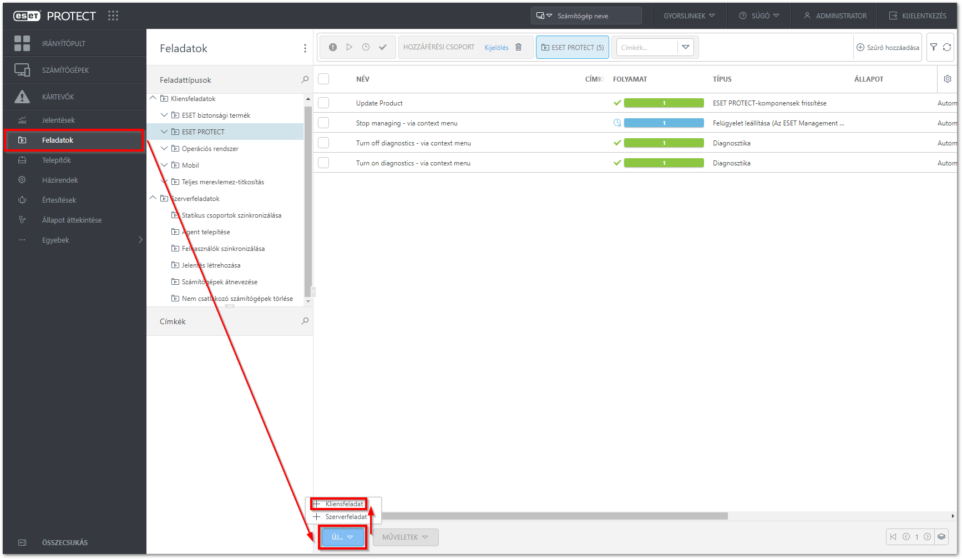Click the refresh icon on the toolbar
This screenshot has width=962, height=559.
[948, 47]
